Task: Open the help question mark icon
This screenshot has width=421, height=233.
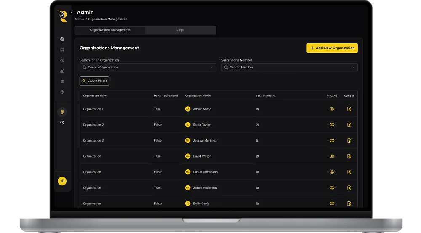Action: [x=62, y=123]
